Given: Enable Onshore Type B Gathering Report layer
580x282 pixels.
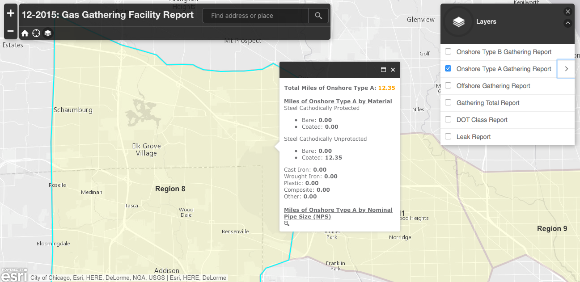Looking at the screenshot, I should (448, 51).
